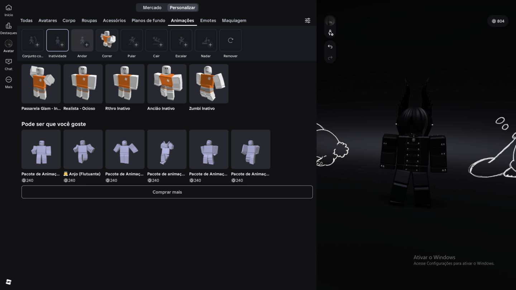Select the Cair animation slot
Viewport: 516px width, 290px height.
click(156, 40)
